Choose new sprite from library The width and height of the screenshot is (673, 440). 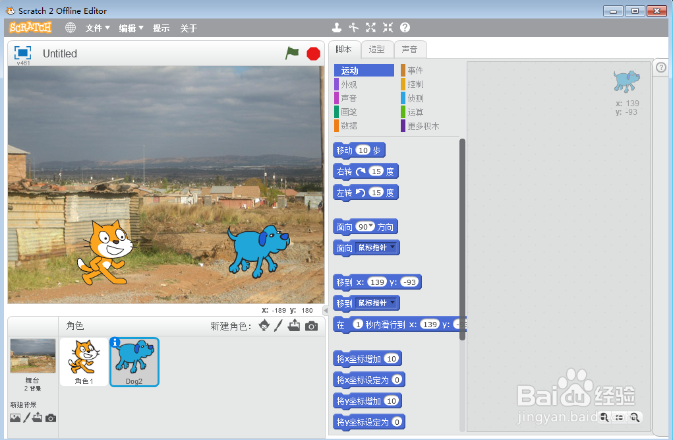click(264, 326)
